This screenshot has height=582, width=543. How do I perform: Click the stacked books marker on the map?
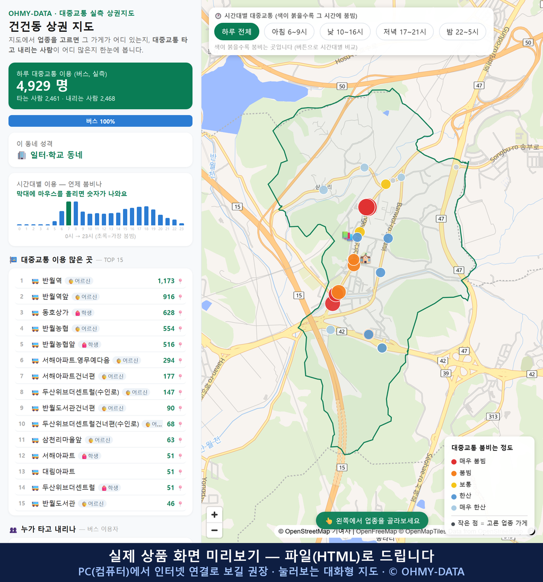347,235
